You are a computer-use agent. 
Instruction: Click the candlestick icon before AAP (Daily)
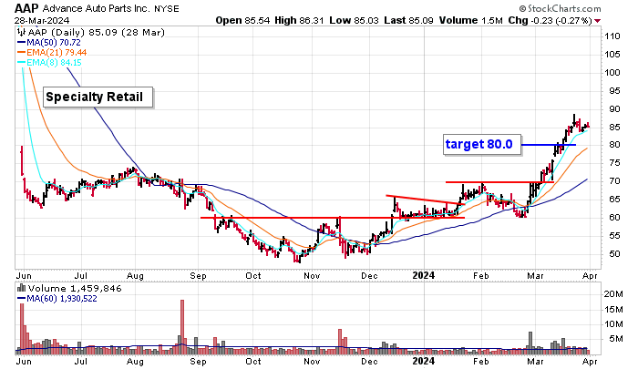coord(21,32)
